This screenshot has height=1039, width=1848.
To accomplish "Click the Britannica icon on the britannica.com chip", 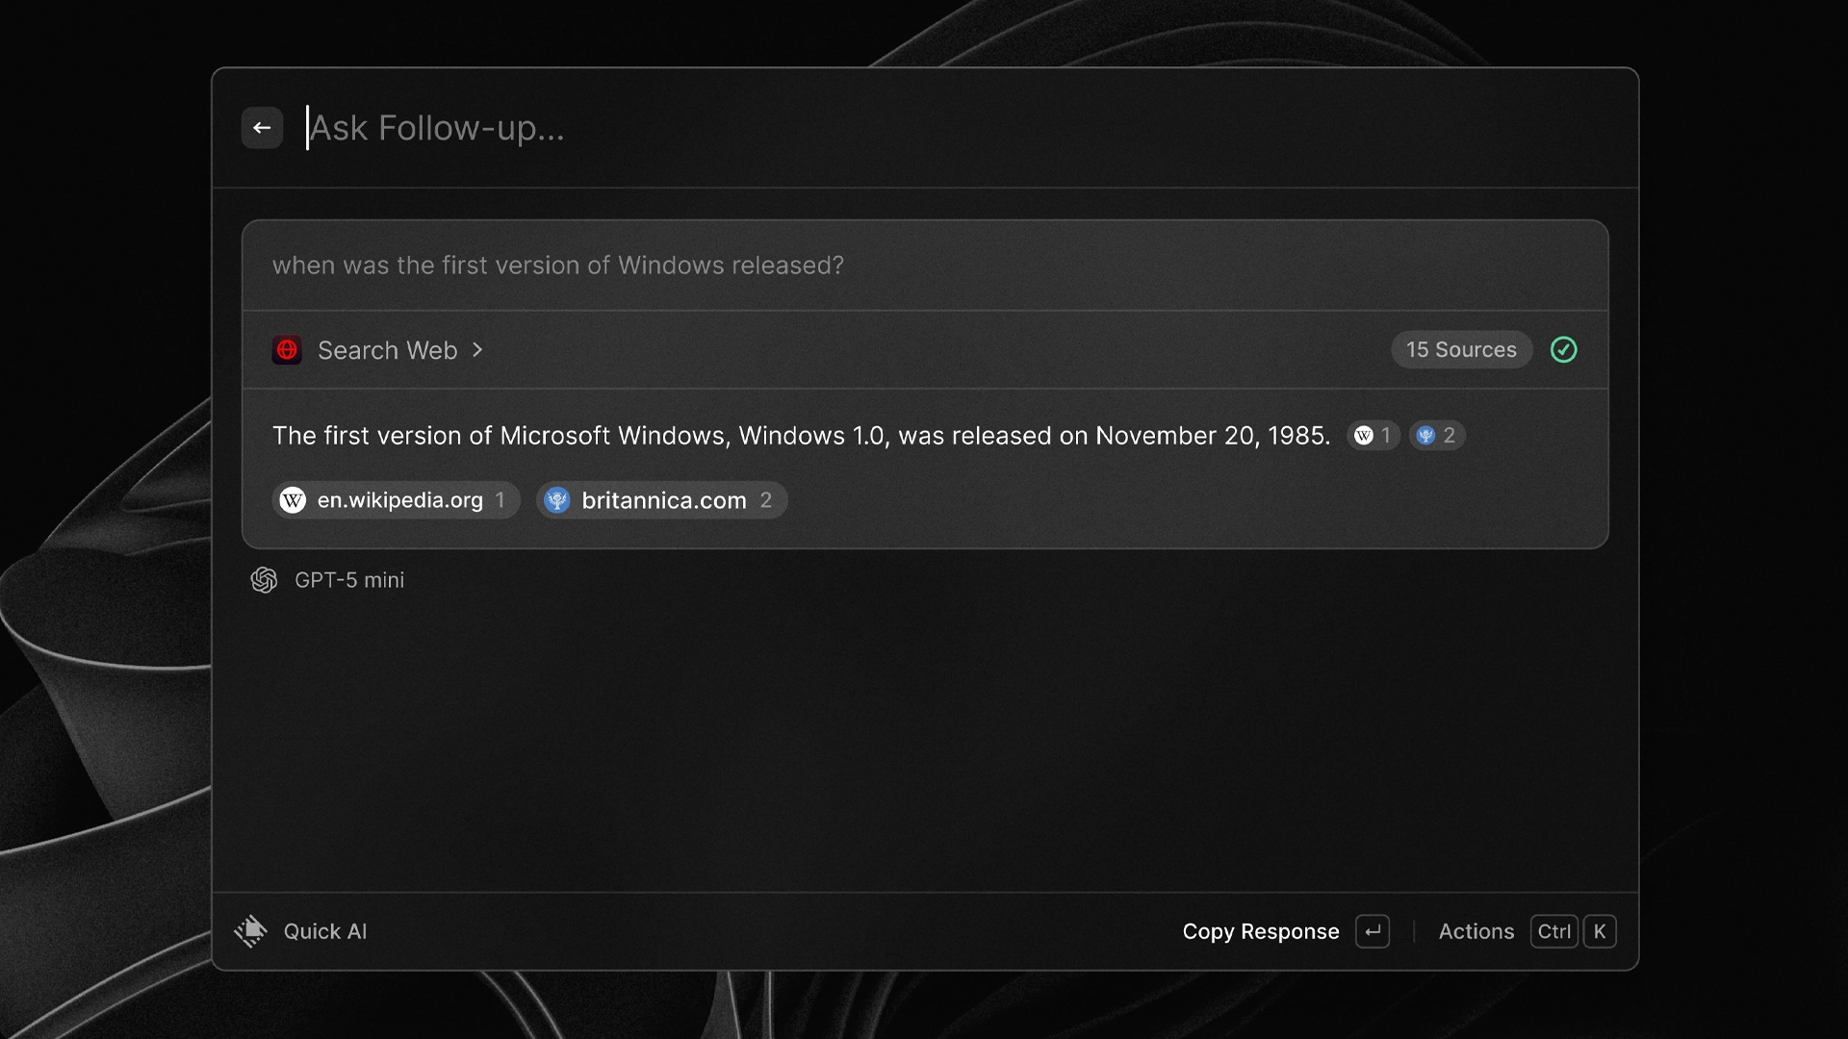I will [x=558, y=499].
